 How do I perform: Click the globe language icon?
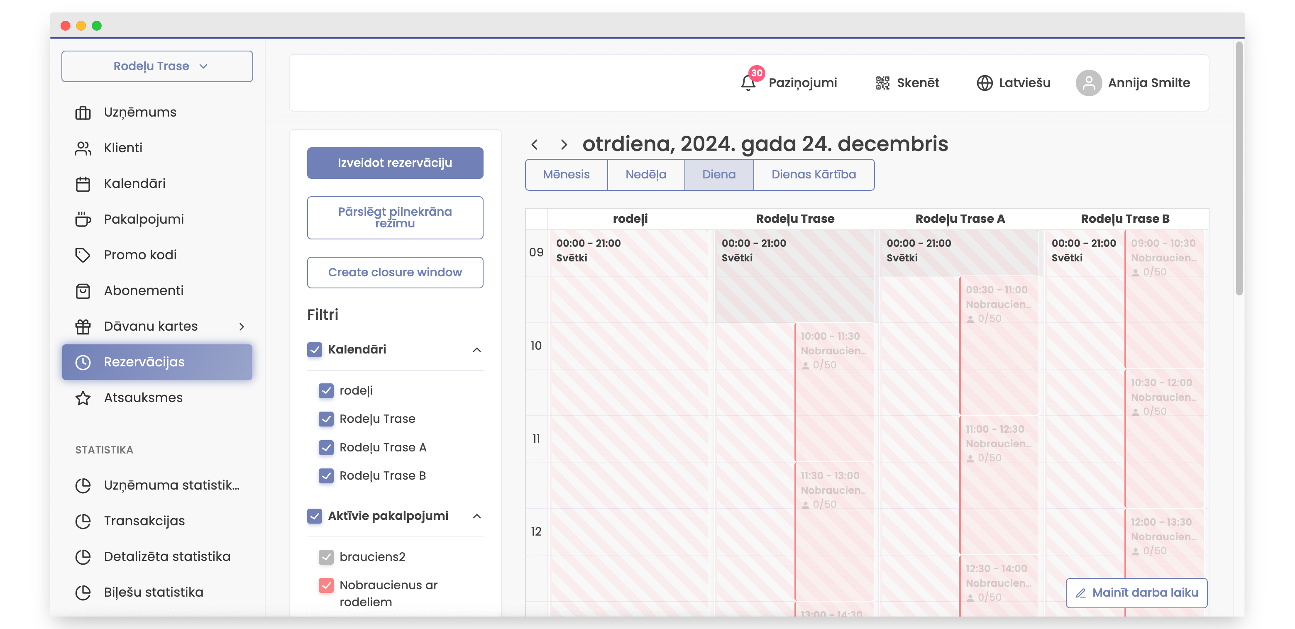click(x=984, y=83)
